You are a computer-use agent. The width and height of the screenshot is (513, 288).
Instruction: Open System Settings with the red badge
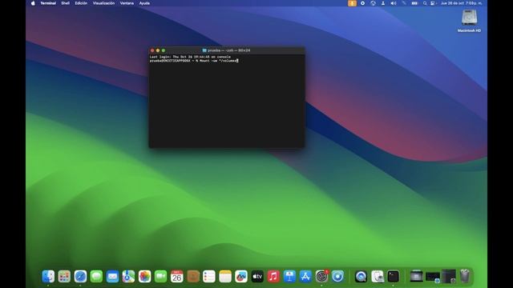[322, 277]
